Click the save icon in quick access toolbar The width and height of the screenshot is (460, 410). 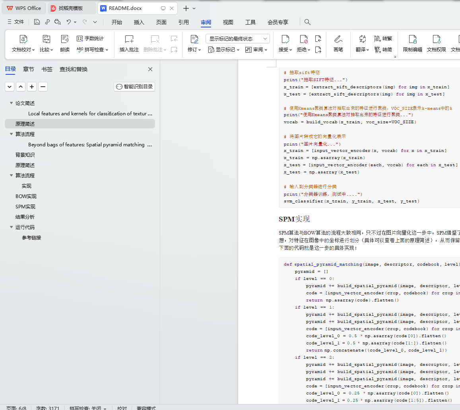click(x=37, y=22)
